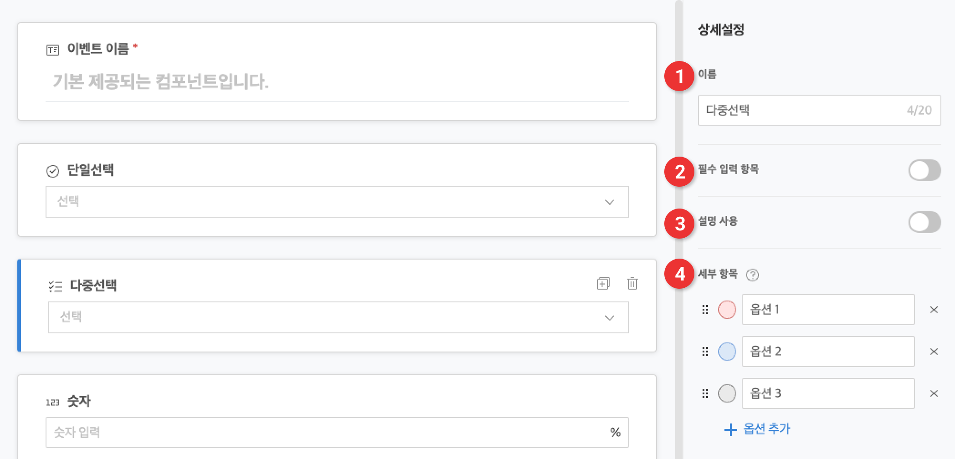Click the 옵션 추가 button

pyautogui.click(x=757, y=429)
